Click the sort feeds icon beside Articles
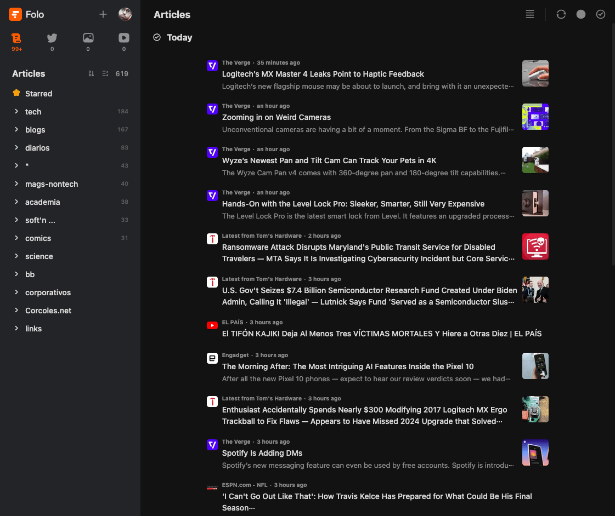 click(91, 73)
